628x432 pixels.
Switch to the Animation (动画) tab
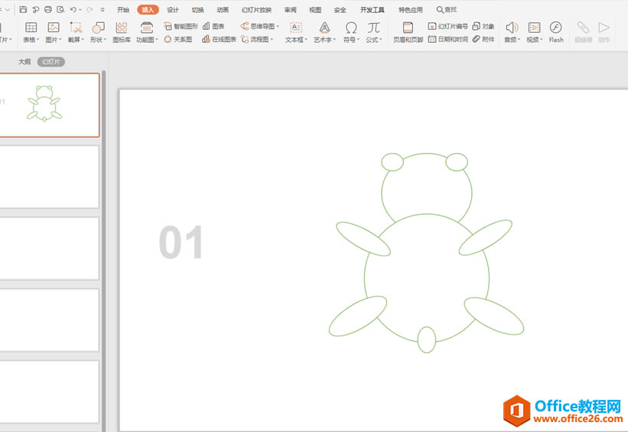point(223,10)
